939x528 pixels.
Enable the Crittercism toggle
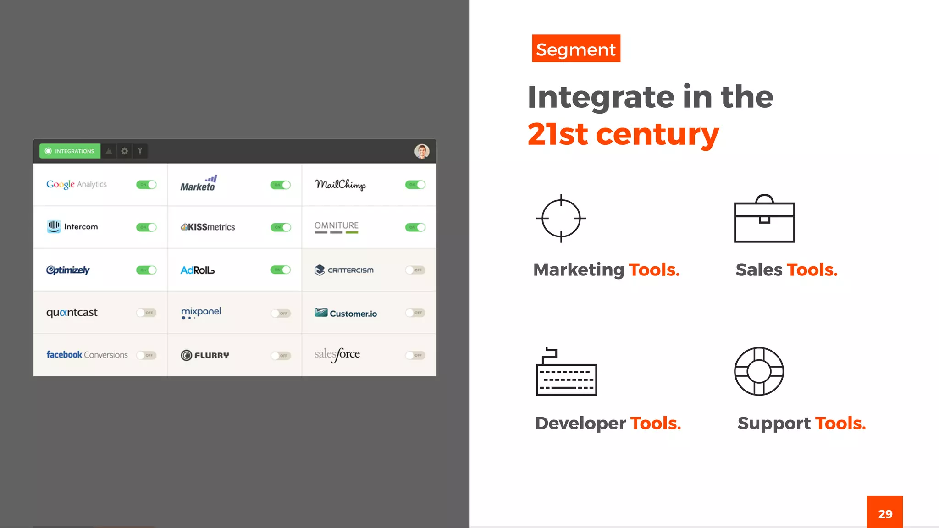tap(415, 270)
